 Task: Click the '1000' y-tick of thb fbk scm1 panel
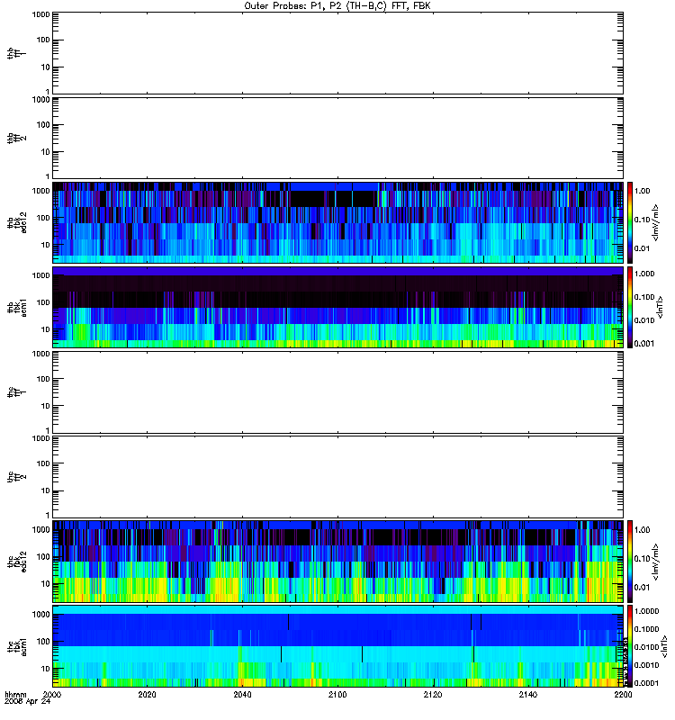pyautogui.click(x=40, y=275)
